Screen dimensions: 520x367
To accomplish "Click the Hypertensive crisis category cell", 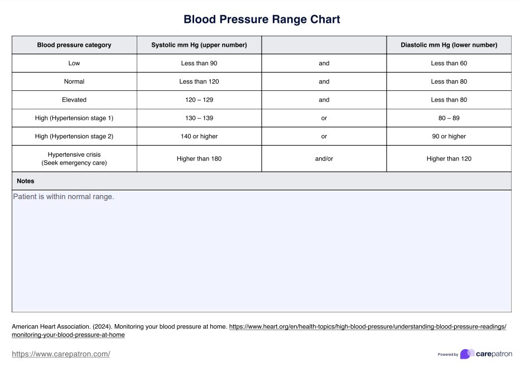I will click(74, 158).
